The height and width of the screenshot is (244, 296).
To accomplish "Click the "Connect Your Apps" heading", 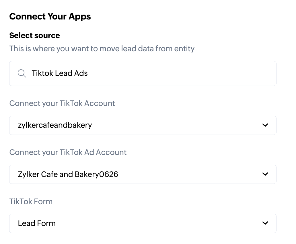I will (x=50, y=16).
